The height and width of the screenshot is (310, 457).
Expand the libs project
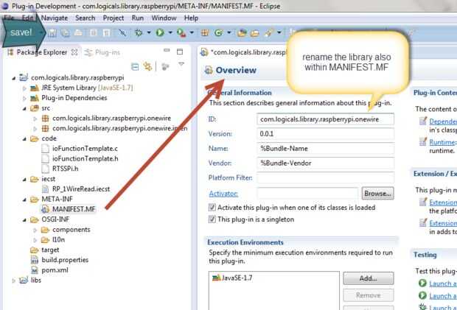[14, 281]
